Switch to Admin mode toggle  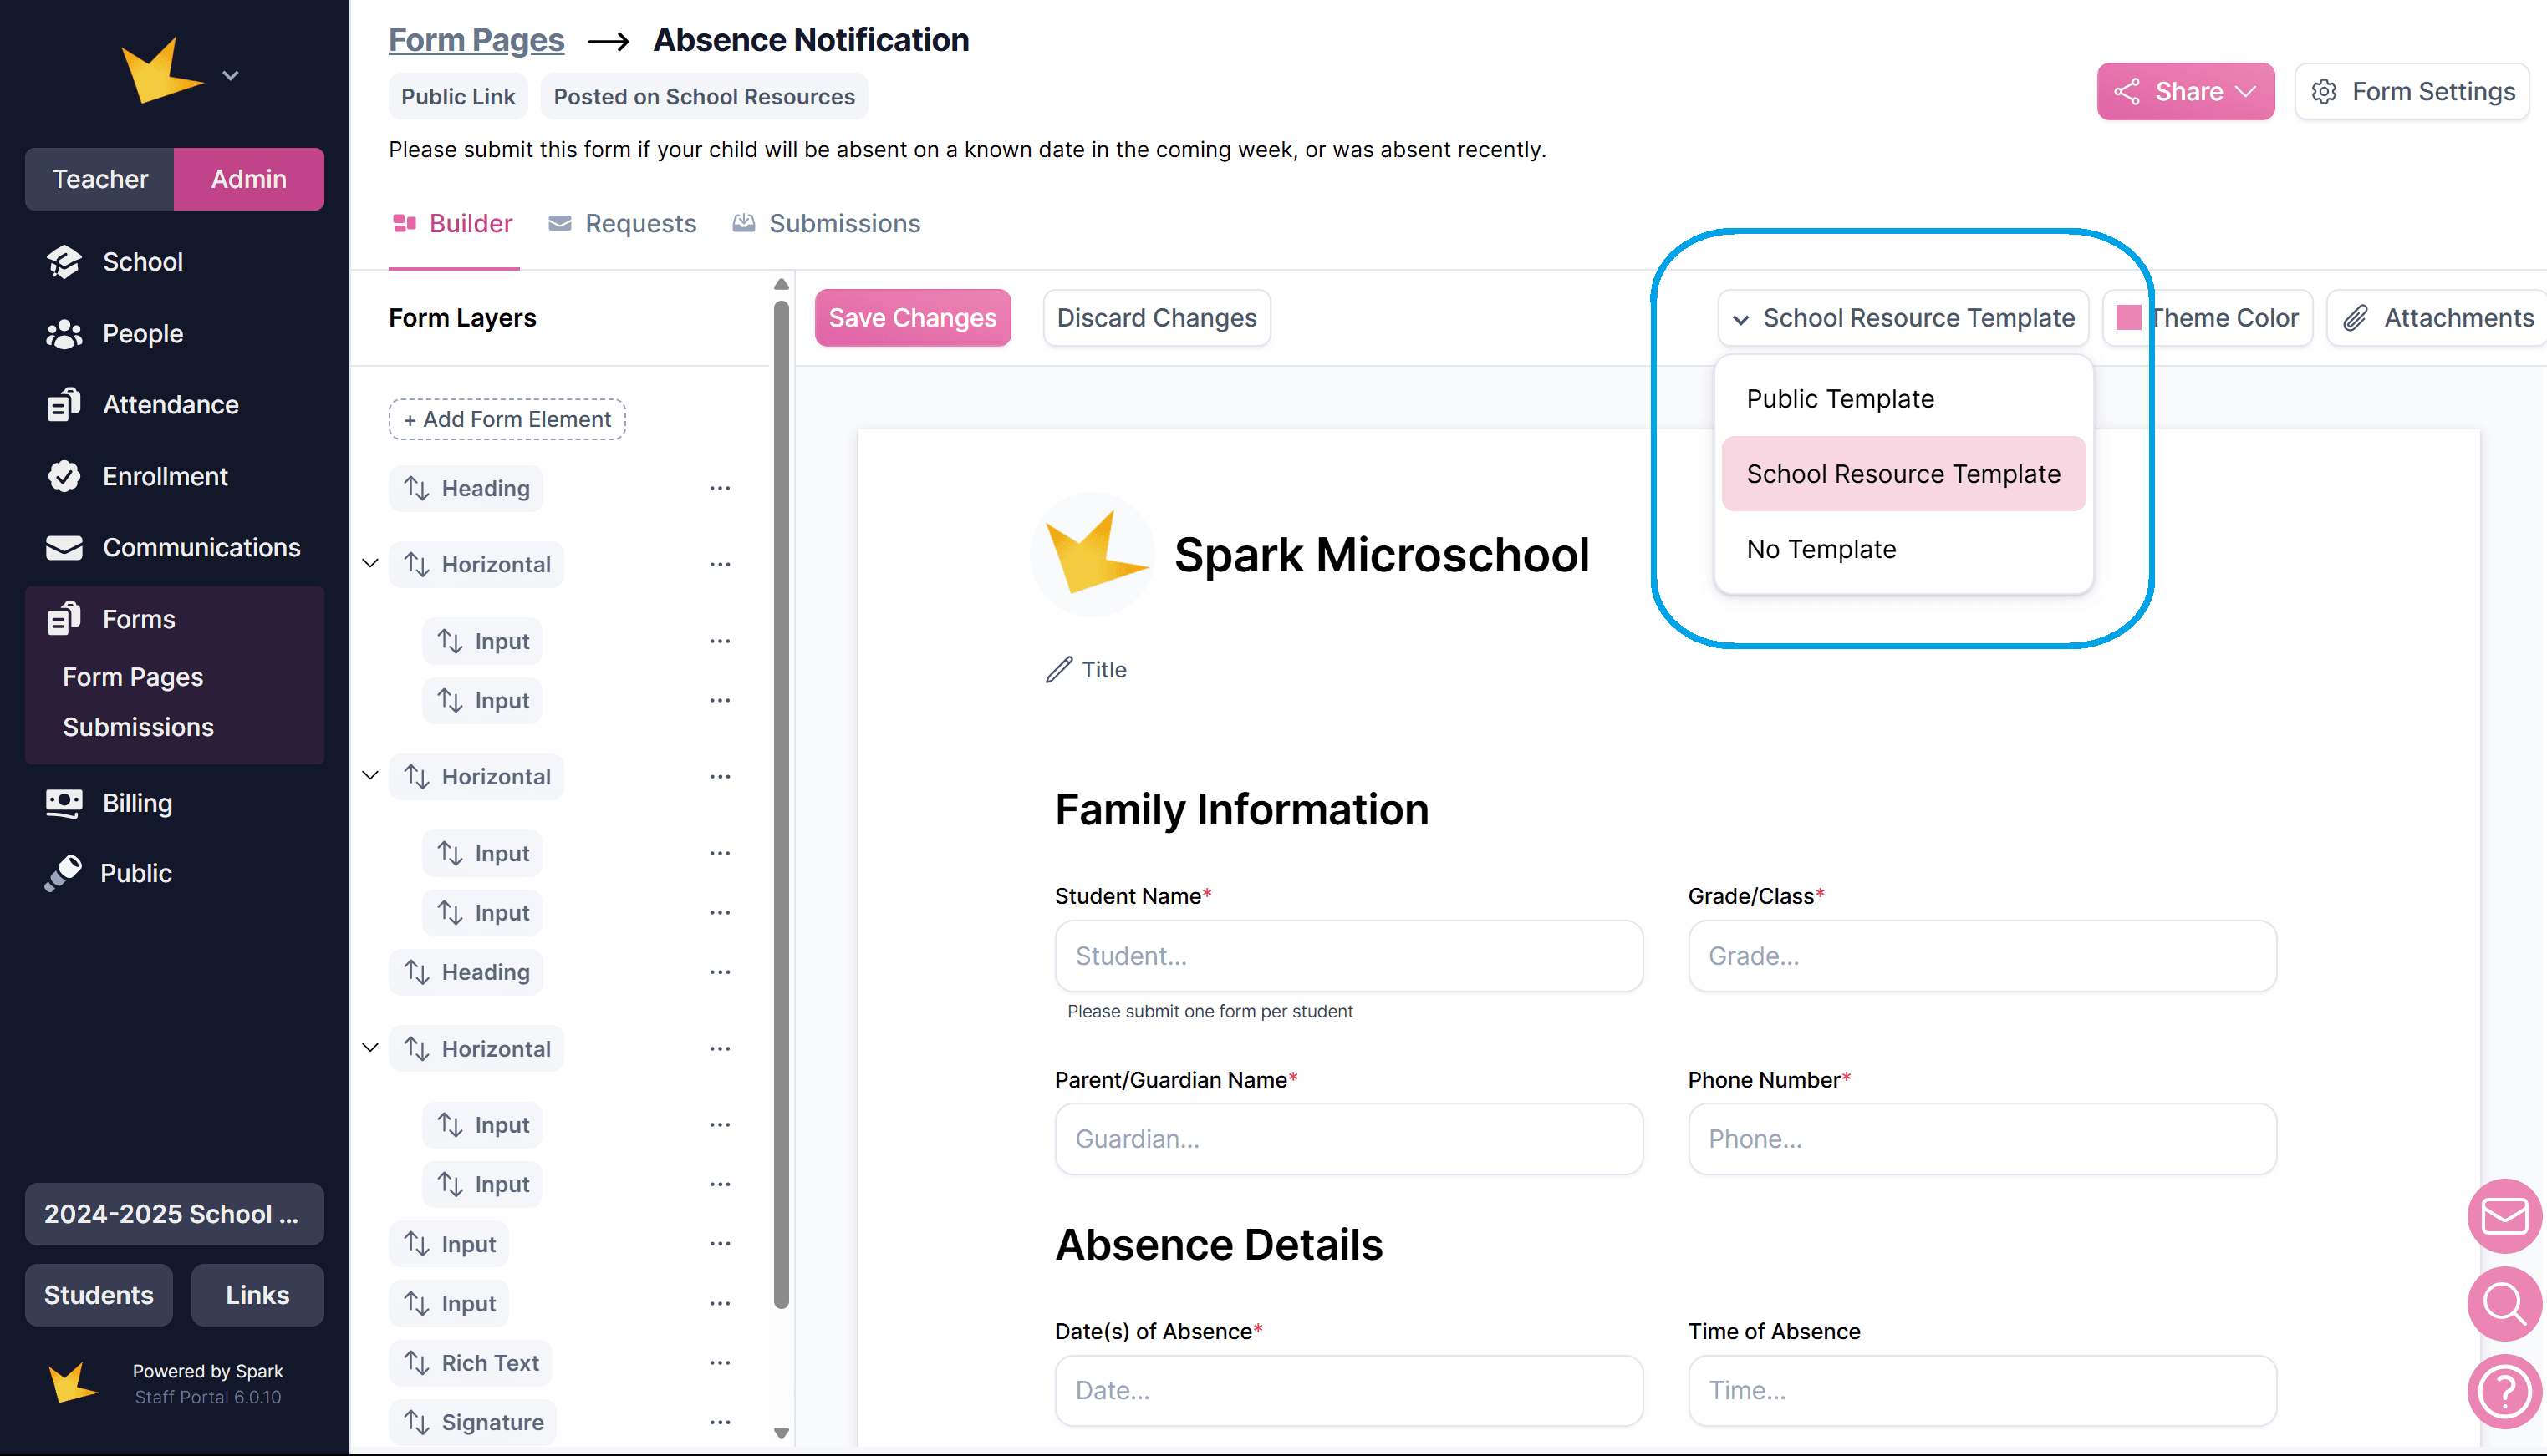coord(248,179)
